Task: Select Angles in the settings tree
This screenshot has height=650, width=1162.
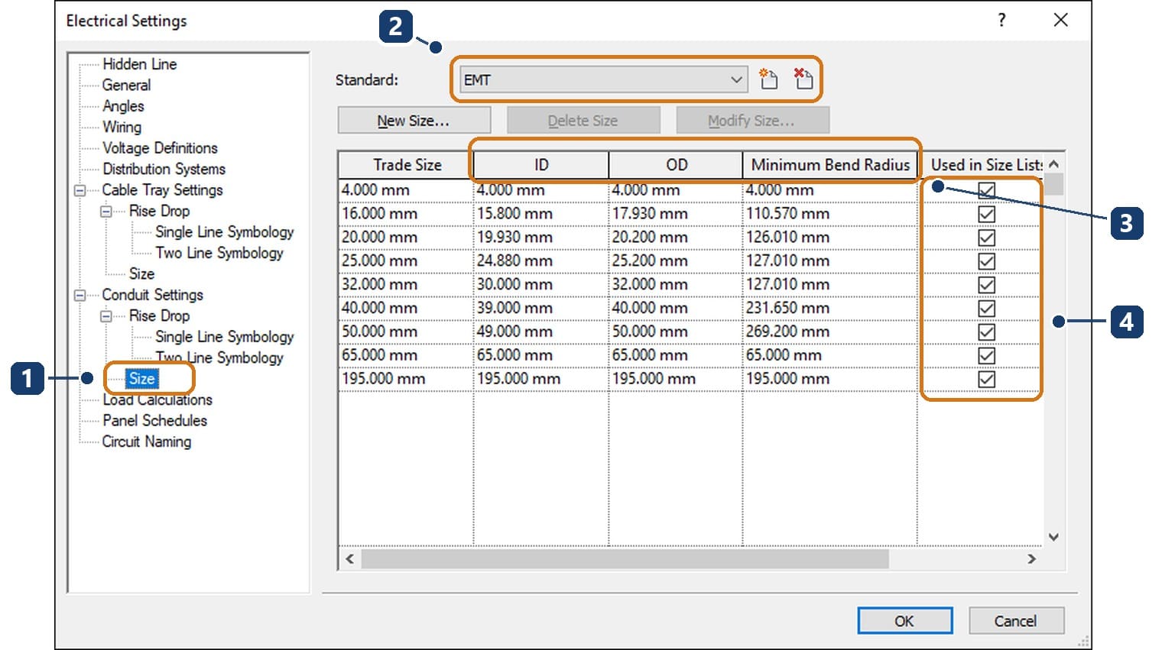Action: 123,106
